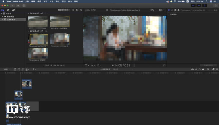Open viewer 显示 options dropdown

tap(162, 10)
